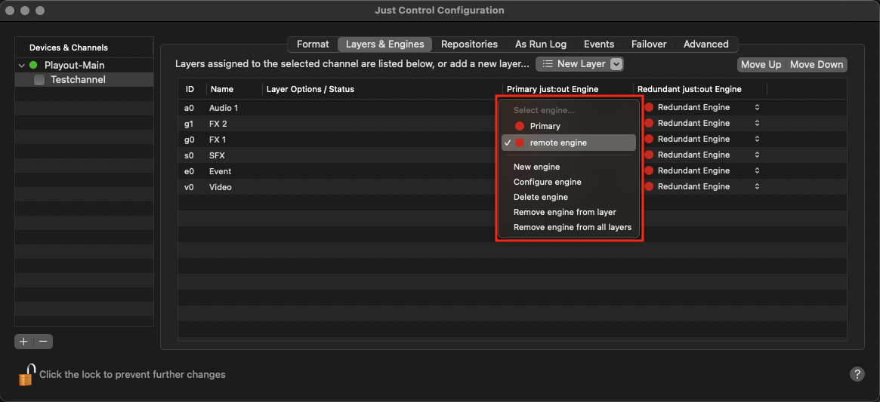
Task: Select the Layers & Engines tab
Action: (x=384, y=44)
